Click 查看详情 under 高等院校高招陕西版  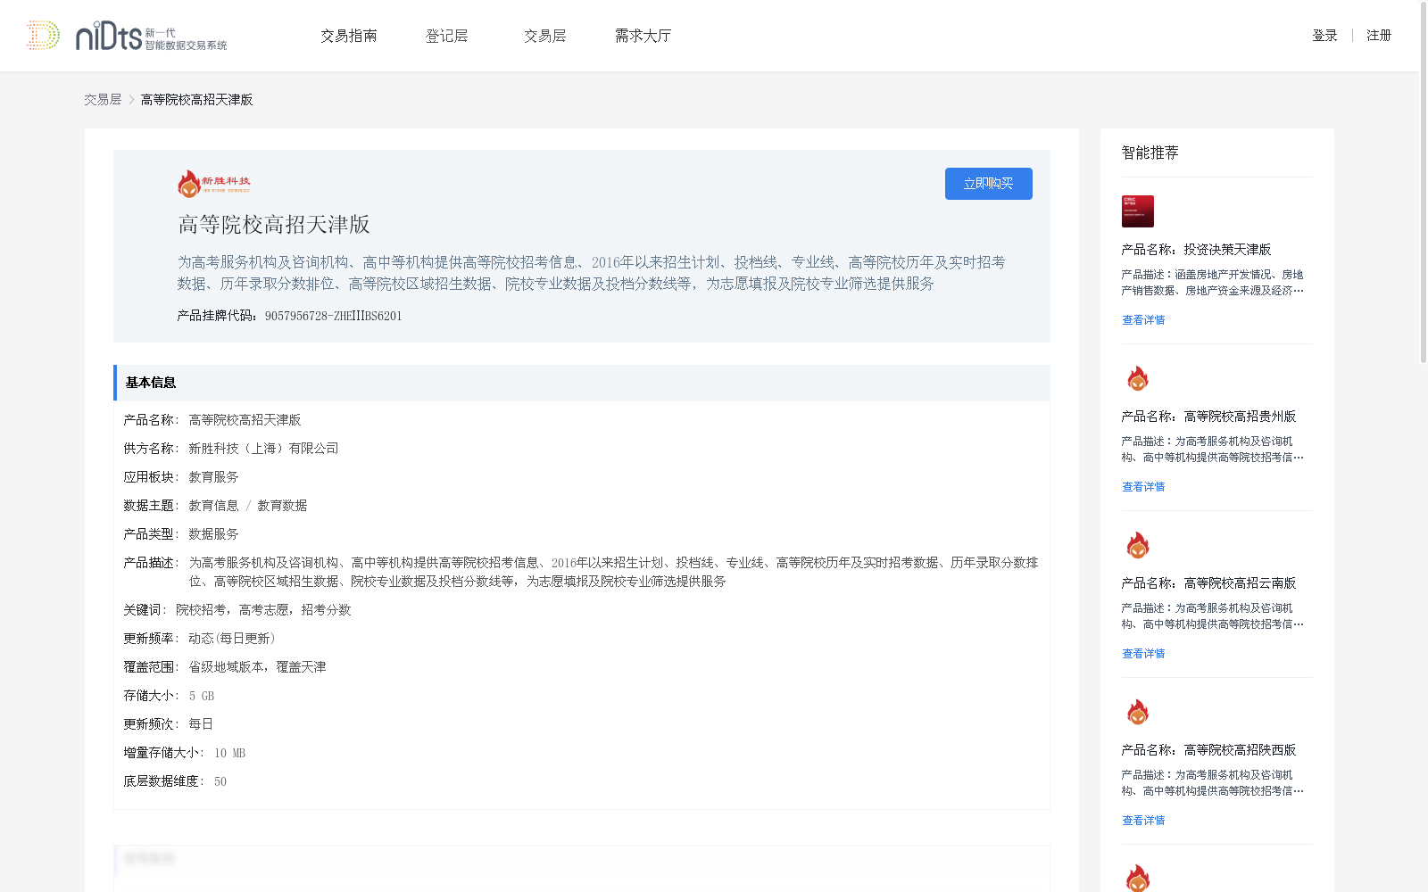(1143, 821)
